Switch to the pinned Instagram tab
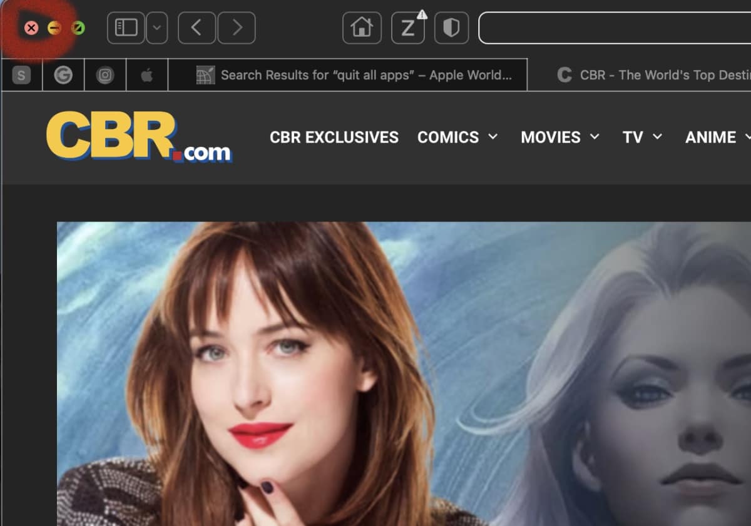The image size is (751, 526). [105, 76]
